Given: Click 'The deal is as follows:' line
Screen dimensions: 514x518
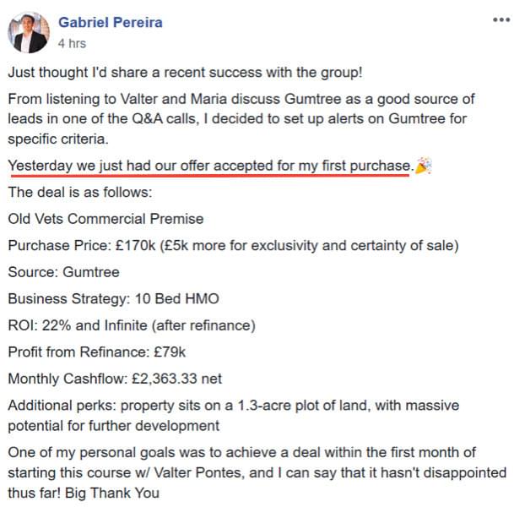Looking at the screenshot, I should [x=80, y=193].
